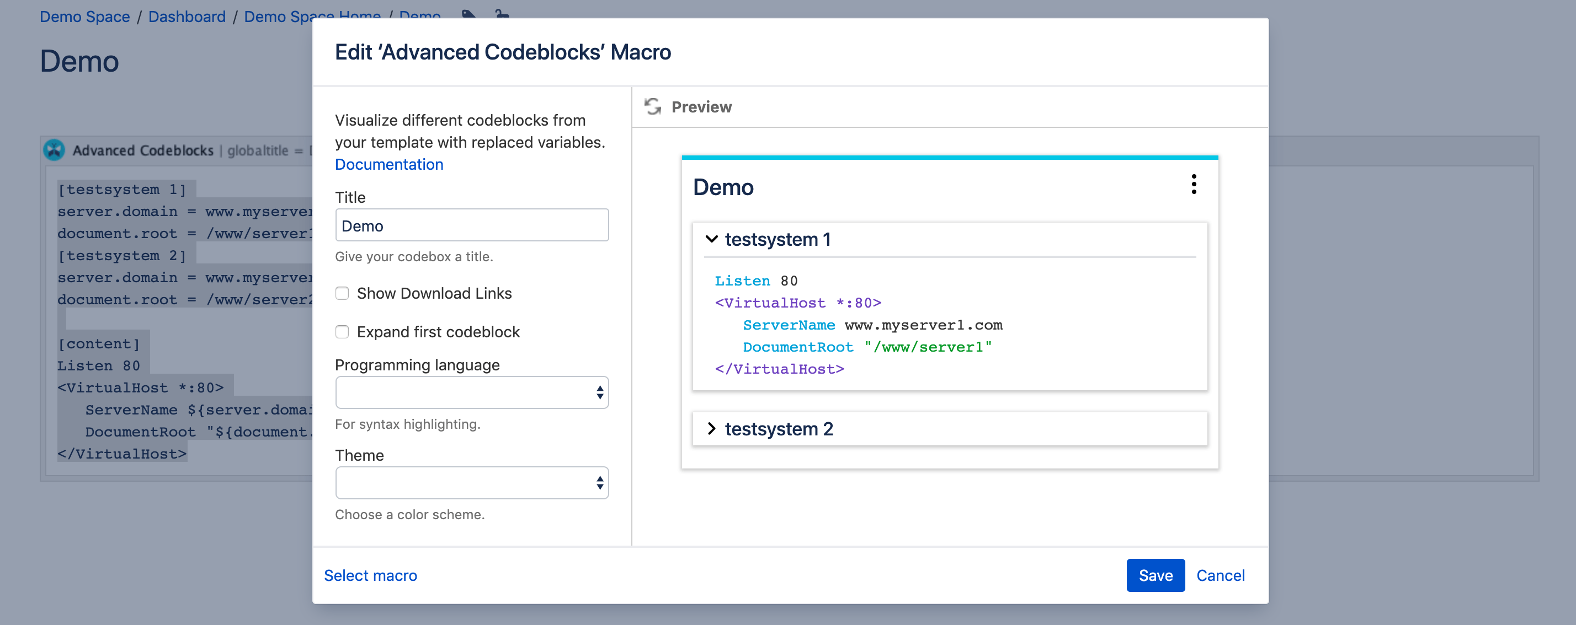The image size is (1576, 625).
Task: Cancel the macro edit
Action: click(1221, 575)
